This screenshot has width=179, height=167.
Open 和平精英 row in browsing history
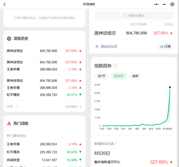[44, 95]
